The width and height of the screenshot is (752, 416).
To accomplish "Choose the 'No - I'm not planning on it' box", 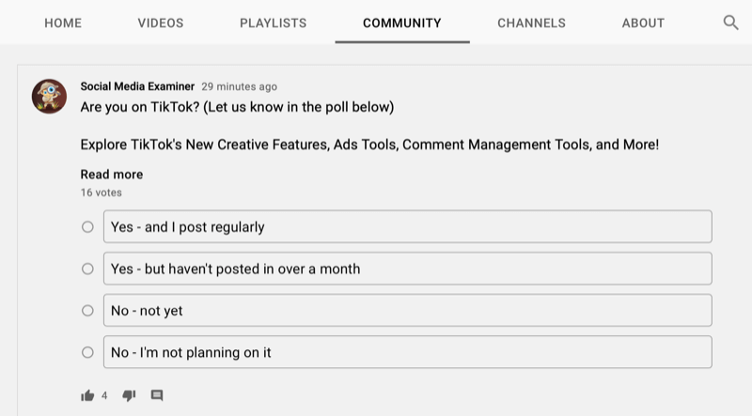I will tap(408, 352).
